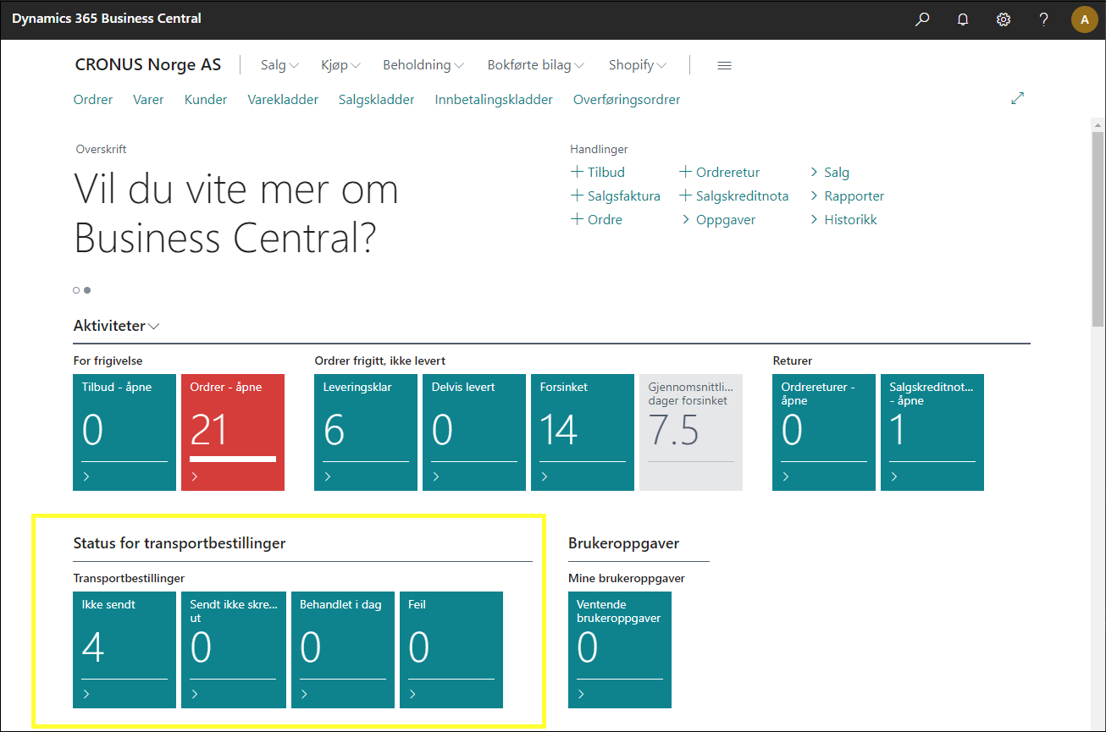
Task: Expand the Shopify menu
Action: 638,65
